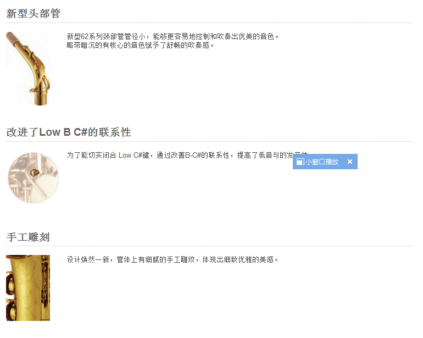Click the line starting 略带暗沉的有核心的音色
423x338 pixels.
coord(140,46)
